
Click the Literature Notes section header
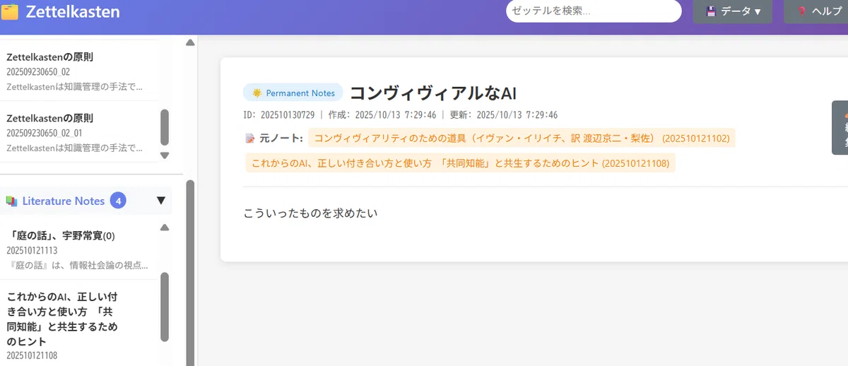(x=85, y=201)
